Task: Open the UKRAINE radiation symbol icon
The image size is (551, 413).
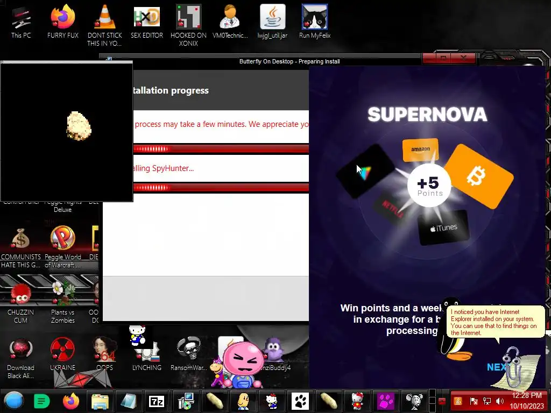Action: [x=62, y=355]
